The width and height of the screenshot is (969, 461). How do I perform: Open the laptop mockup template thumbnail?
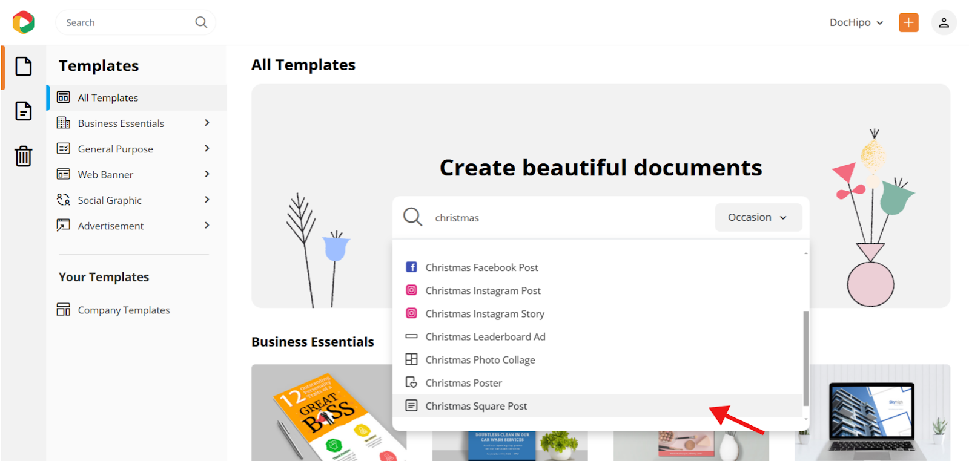pyautogui.click(x=873, y=413)
